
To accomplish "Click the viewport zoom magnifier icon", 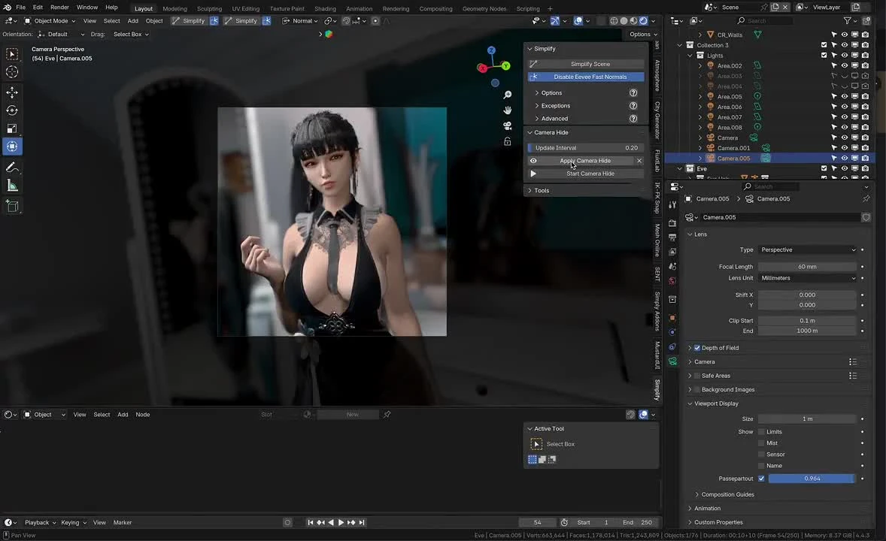I will point(508,95).
